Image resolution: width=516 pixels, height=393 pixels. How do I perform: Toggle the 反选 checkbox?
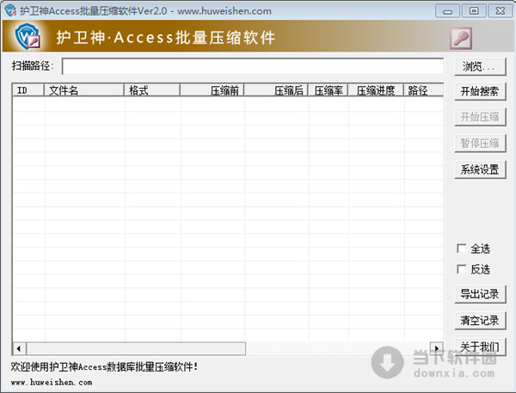point(461,269)
